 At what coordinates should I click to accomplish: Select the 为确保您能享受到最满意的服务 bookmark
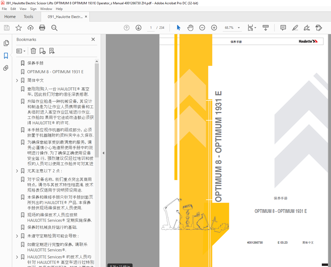(60, 153)
